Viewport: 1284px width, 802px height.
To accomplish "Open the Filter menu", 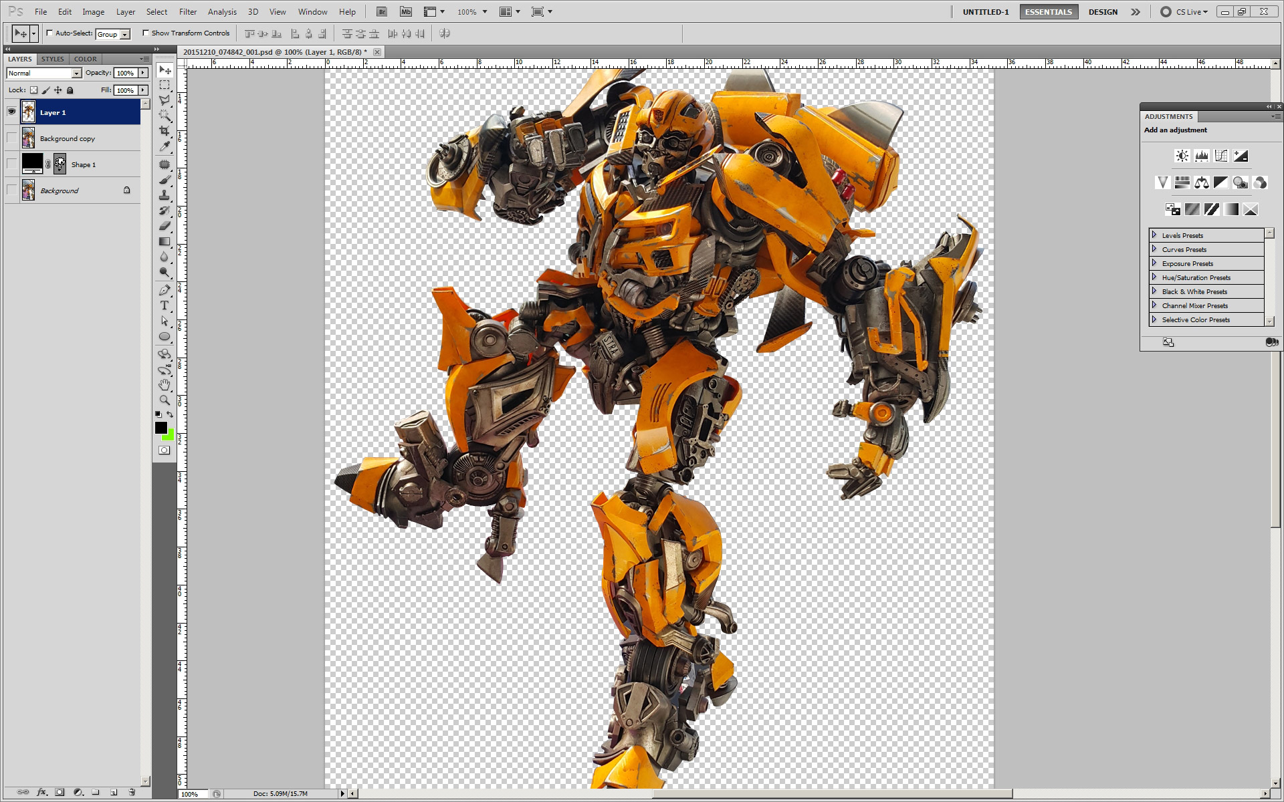I will point(188,12).
